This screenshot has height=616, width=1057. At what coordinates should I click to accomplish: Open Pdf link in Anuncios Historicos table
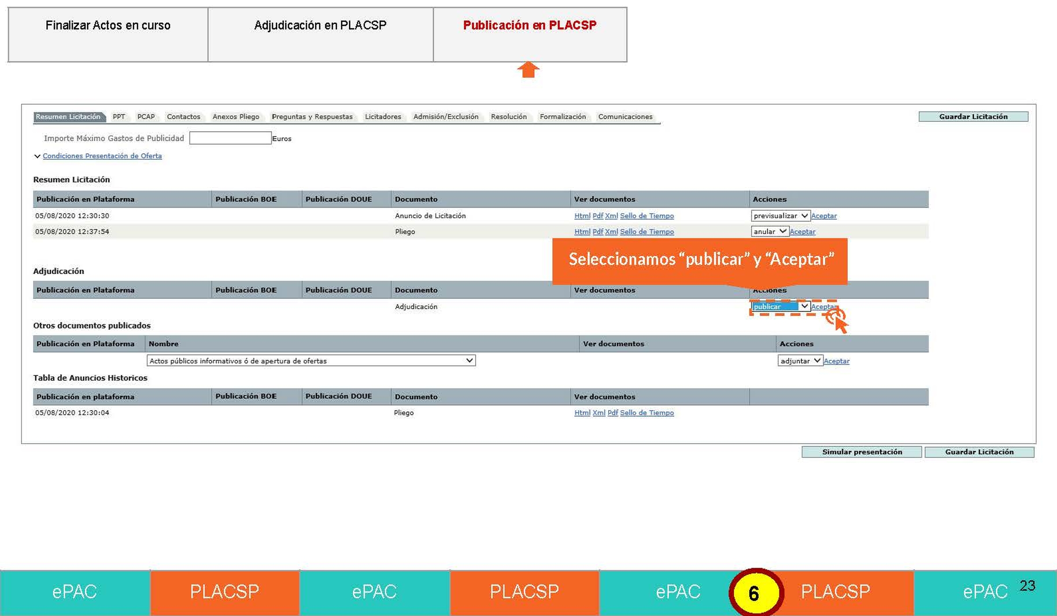pos(613,413)
